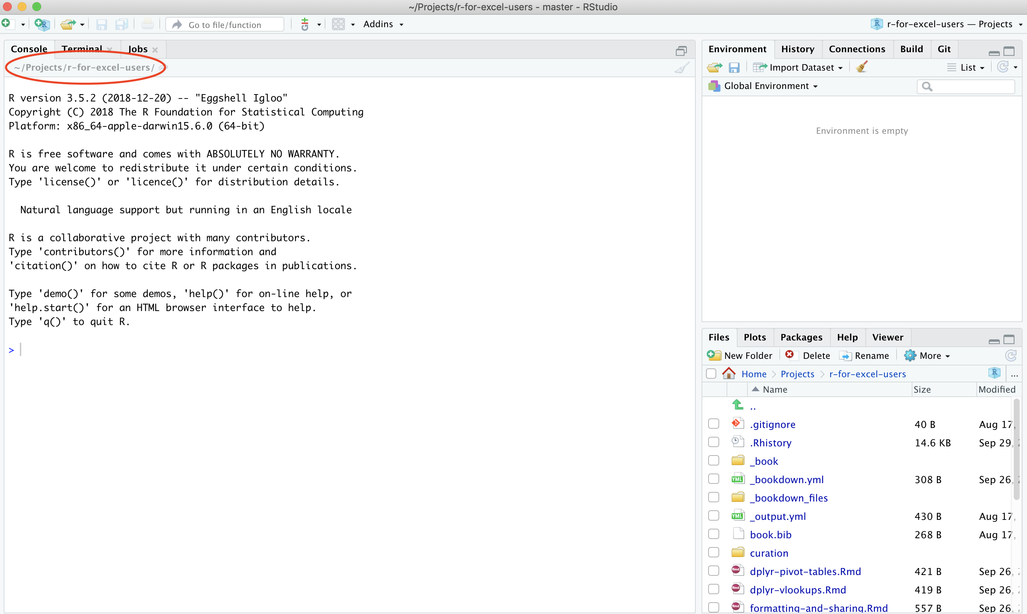Click the Print icon in toolbar
Image resolution: width=1027 pixels, height=614 pixels.
click(148, 24)
